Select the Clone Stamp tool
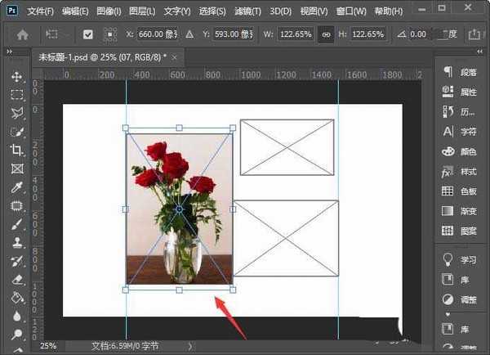This screenshot has height=355, width=490. (16, 243)
